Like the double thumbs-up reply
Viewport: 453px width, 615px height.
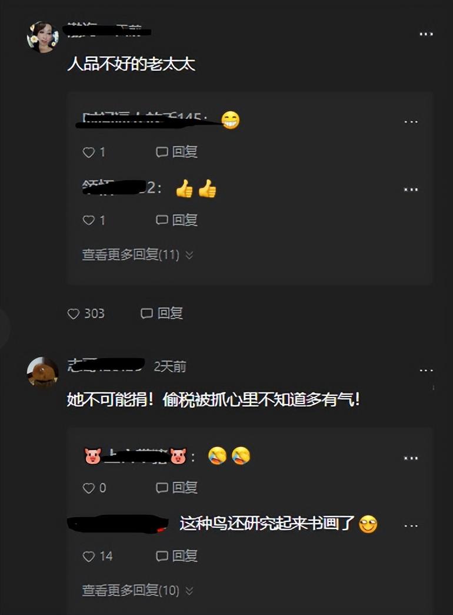(x=89, y=220)
